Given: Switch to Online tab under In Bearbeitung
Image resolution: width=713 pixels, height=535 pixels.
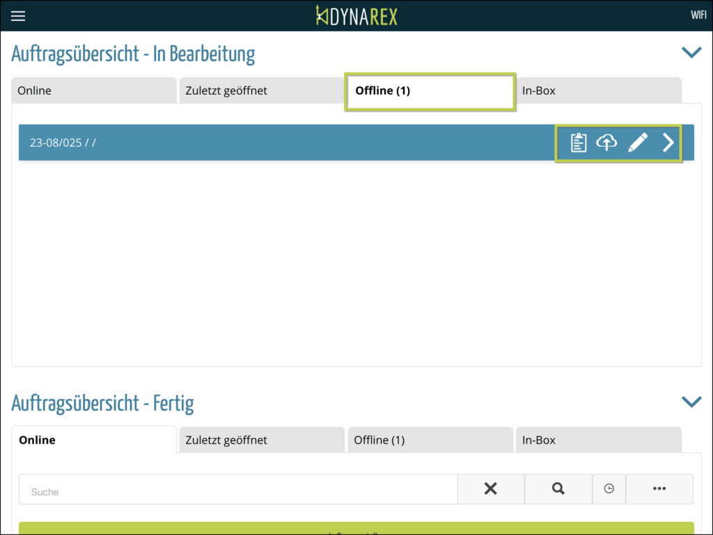Looking at the screenshot, I should [x=94, y=91].
